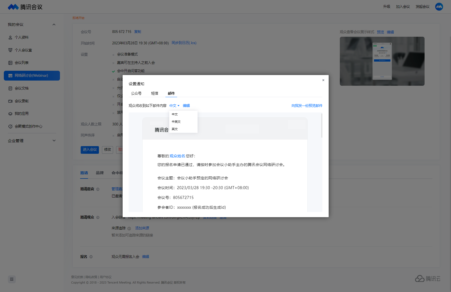Collapse the 我的会议 section
Viewport: 451px width, 292px height.
[x=54, y=24]
